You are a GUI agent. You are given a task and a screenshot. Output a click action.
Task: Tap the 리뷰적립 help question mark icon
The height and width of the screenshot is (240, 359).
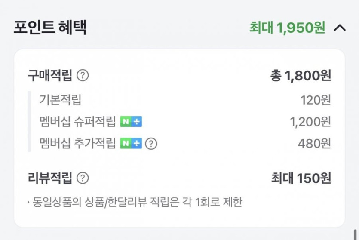tap(83, 178)
